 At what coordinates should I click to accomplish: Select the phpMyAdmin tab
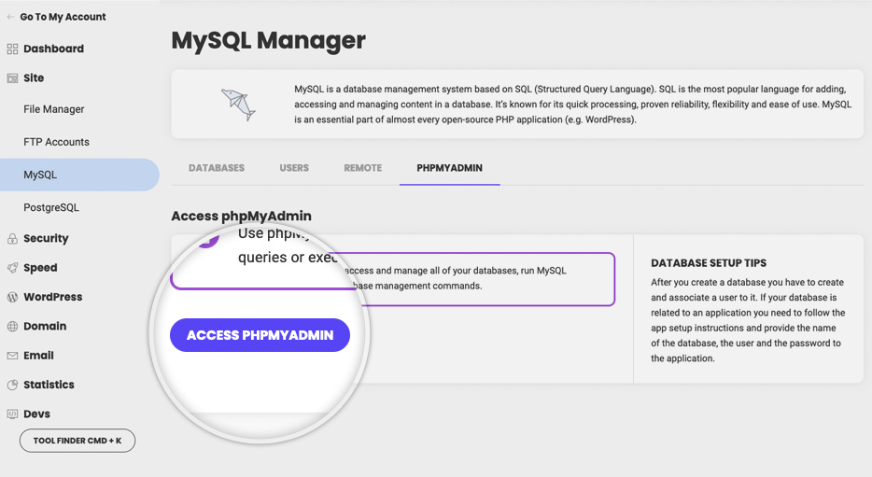coord(449,168)
